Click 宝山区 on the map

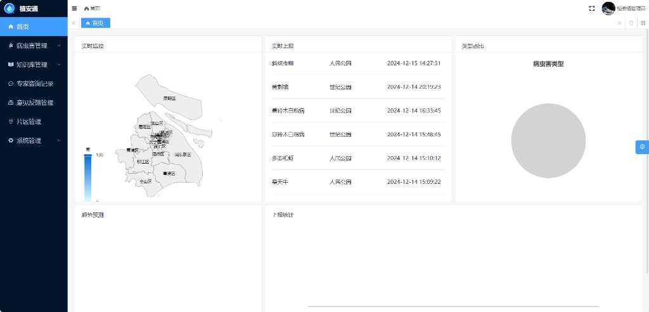coord(157,123)
